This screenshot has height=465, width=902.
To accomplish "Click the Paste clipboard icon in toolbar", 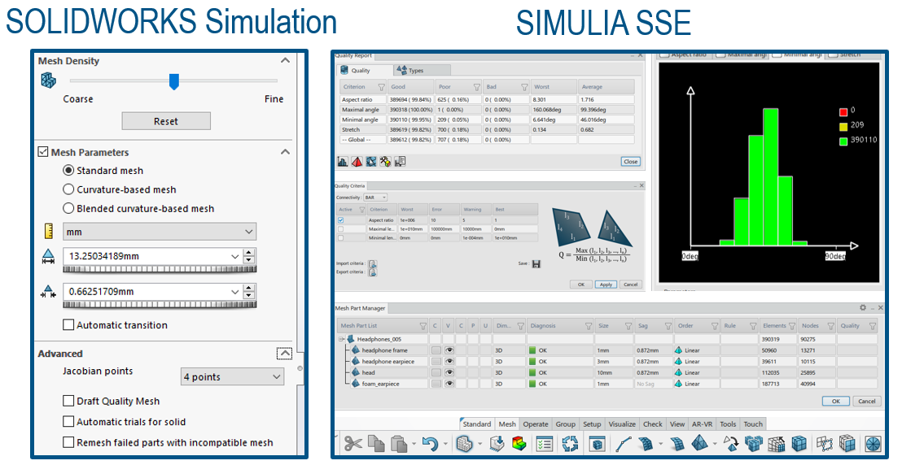I will (x=399, y=444).
